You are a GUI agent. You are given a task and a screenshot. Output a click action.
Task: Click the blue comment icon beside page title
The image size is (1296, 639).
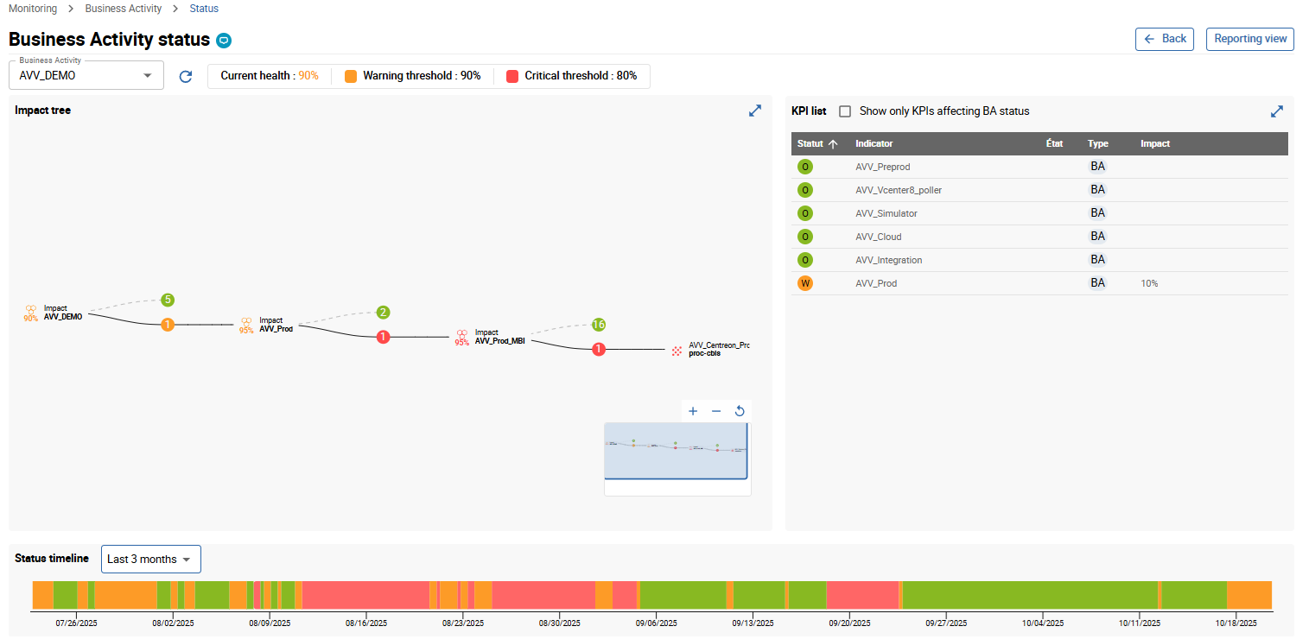[224, 41]
